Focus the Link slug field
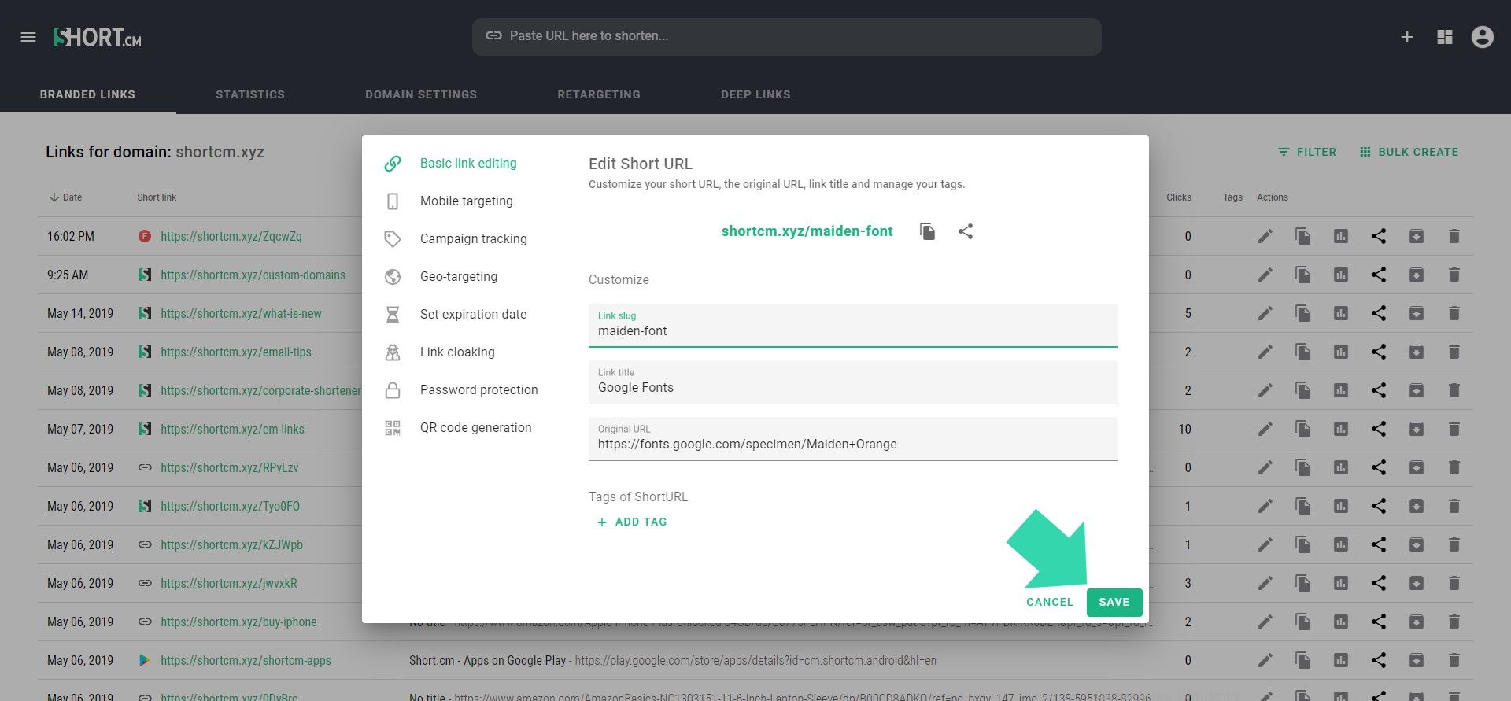The image size is (1511, 701). click(853, 325)
